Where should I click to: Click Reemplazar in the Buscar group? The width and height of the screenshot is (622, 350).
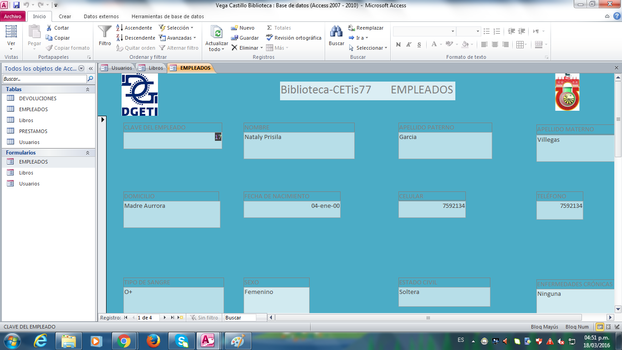pyautogui.click(x=366, y=28)
